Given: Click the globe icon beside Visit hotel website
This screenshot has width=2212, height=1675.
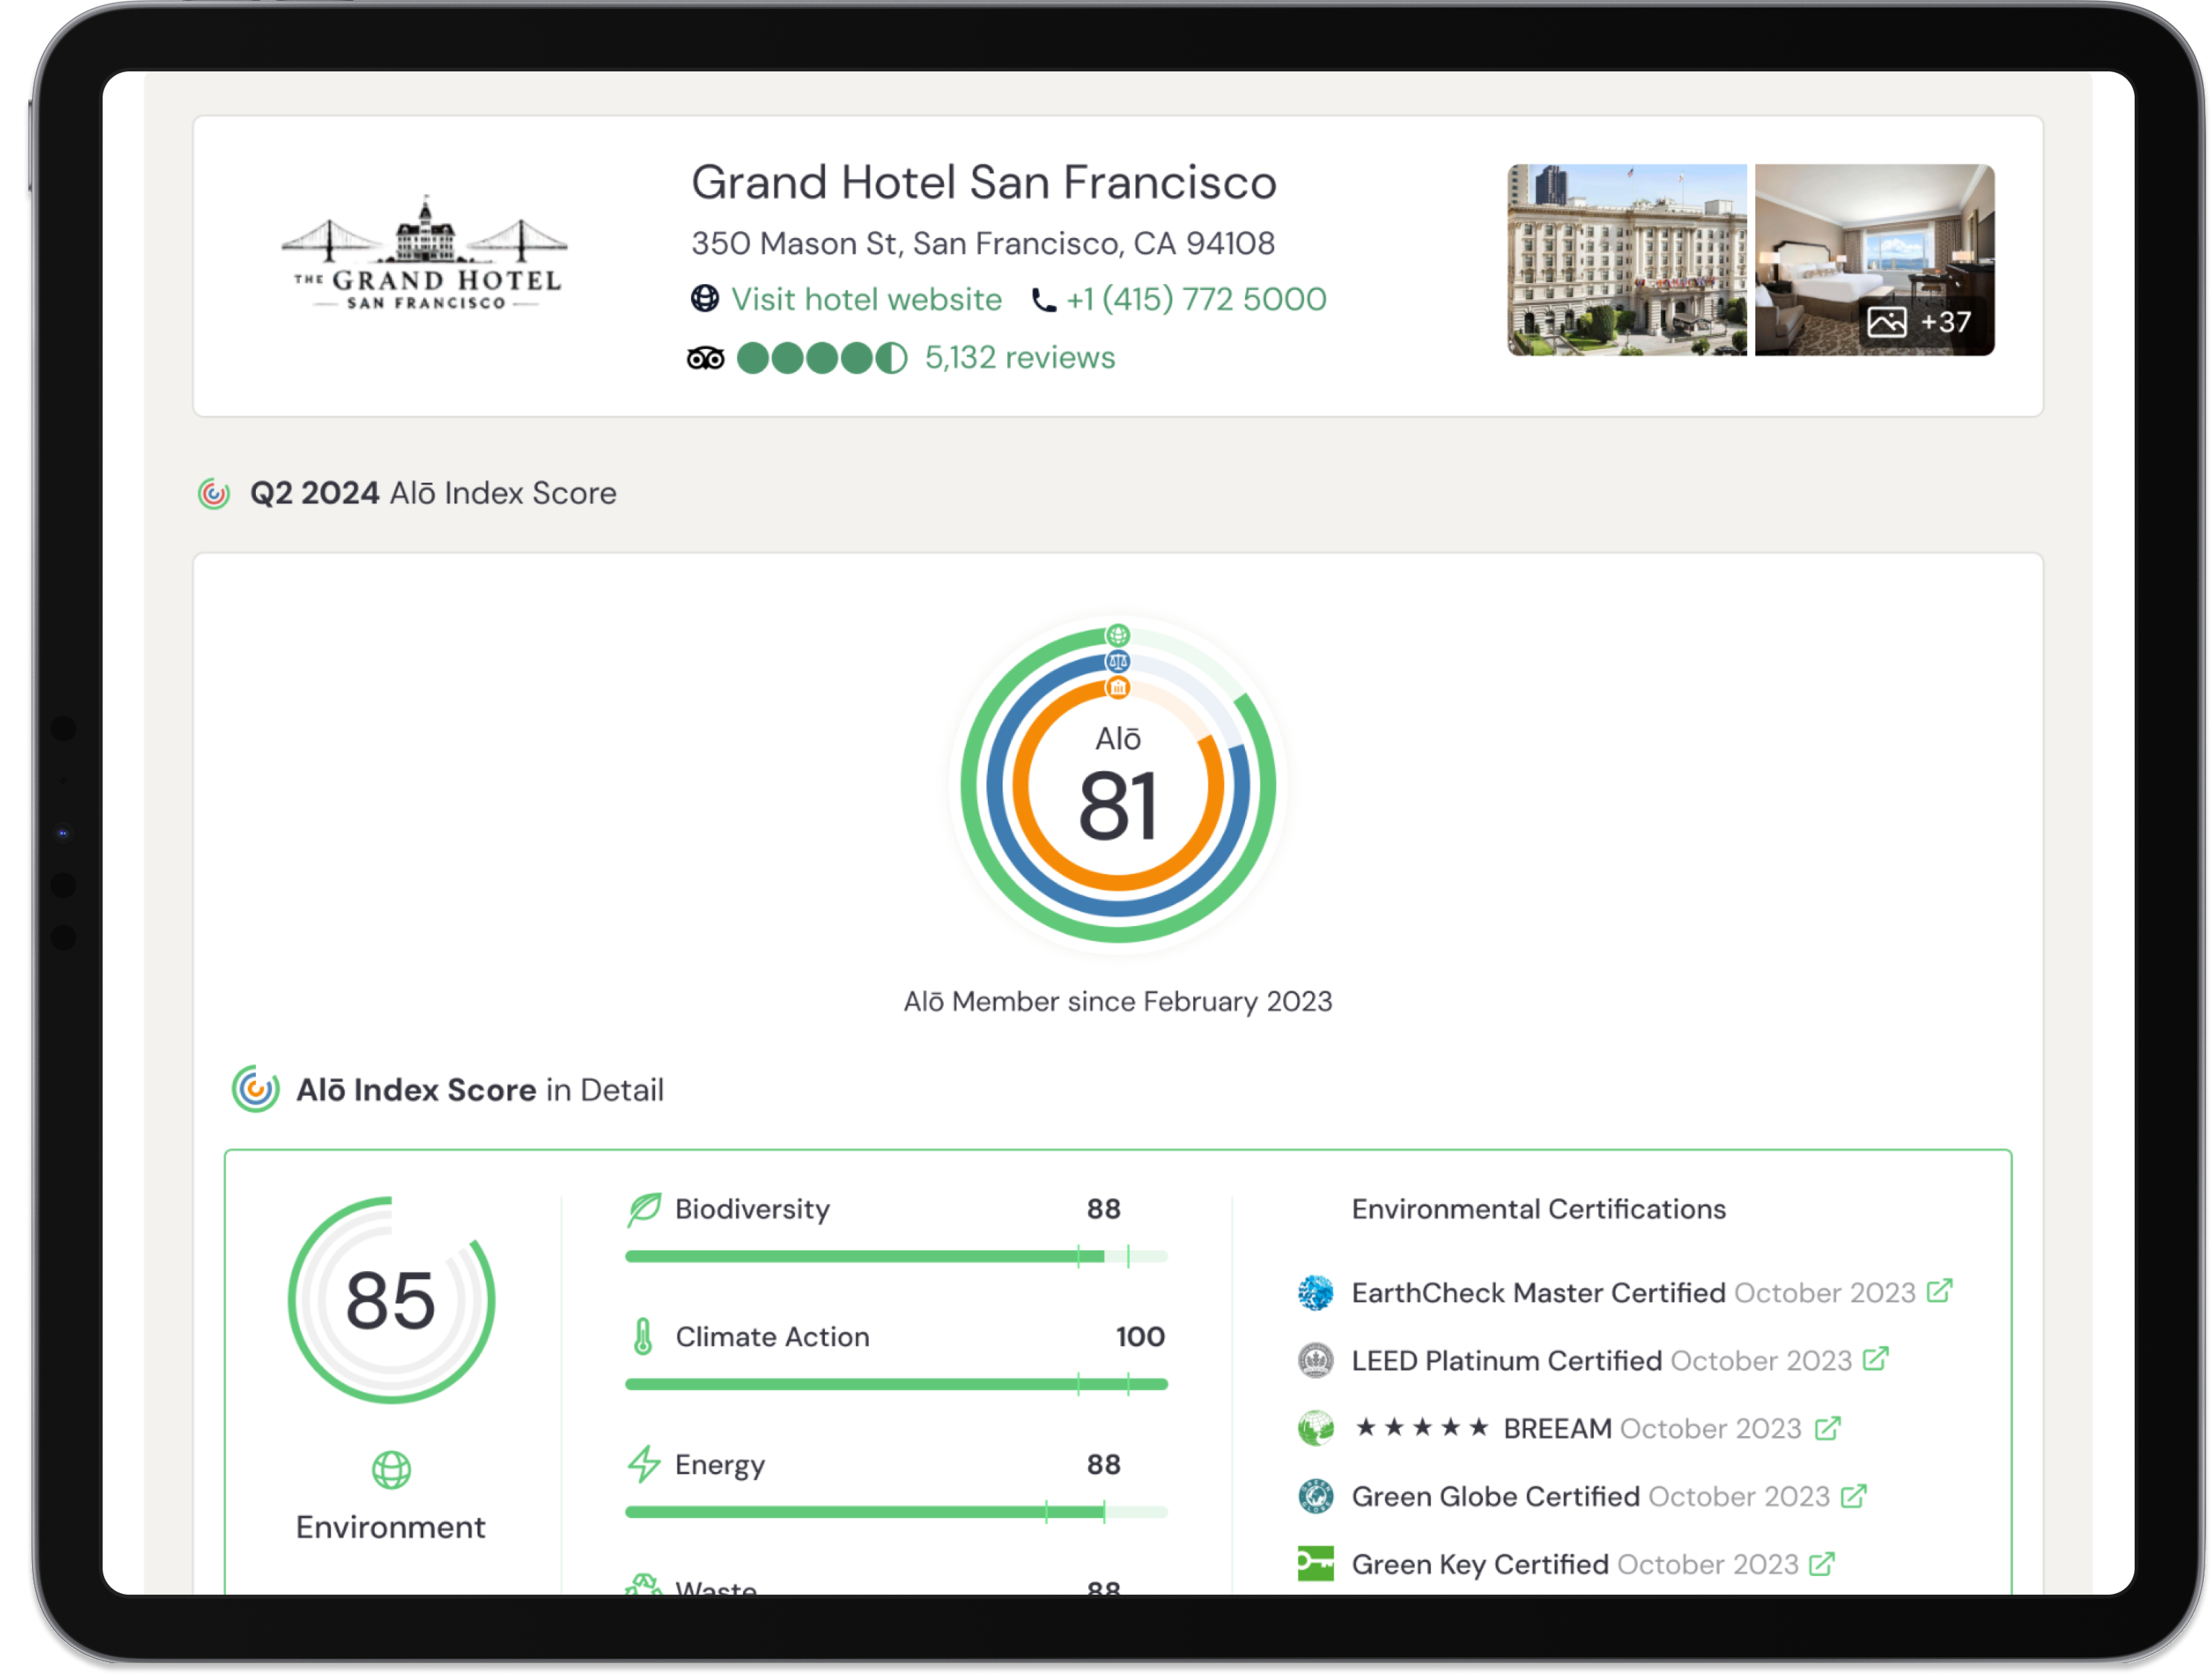Looking at the screenshot, I should coord(705,299).
